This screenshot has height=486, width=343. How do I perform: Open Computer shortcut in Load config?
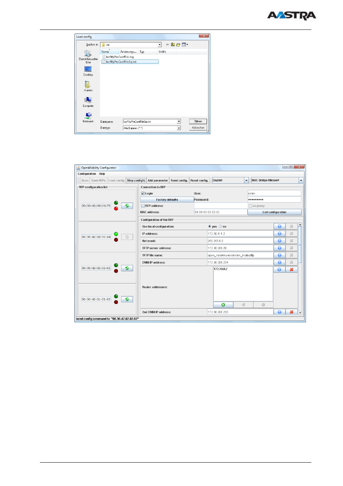pyautogui.click(x=88, y=102)
